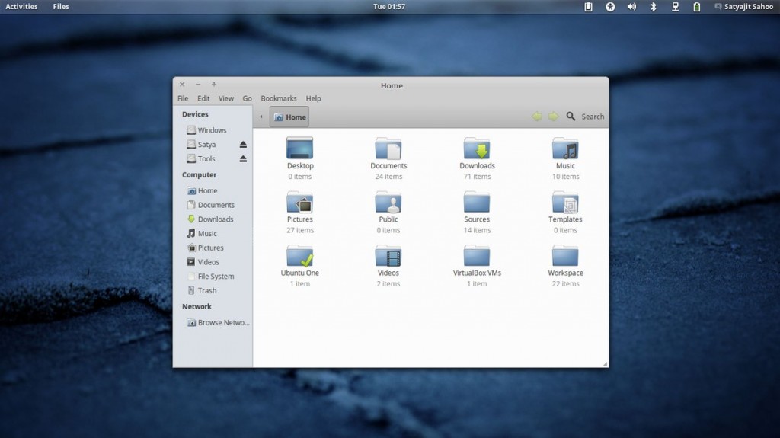Image resolution: width=780 pixels, height=438 pixels.
Task: Select Windows drive in sidebar
Action: [213, 130]
